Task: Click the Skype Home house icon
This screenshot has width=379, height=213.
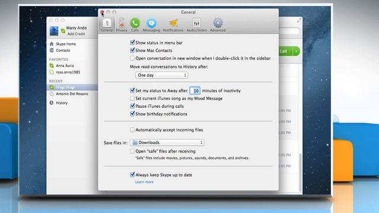Action: coord(52,44)
